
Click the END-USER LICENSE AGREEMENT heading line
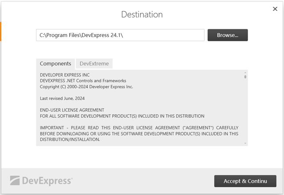[72, 110]
